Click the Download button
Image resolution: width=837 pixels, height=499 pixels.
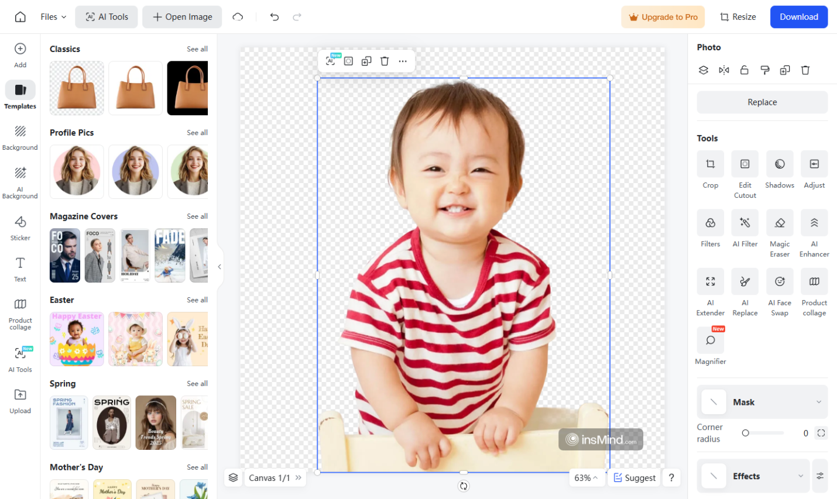798,17
